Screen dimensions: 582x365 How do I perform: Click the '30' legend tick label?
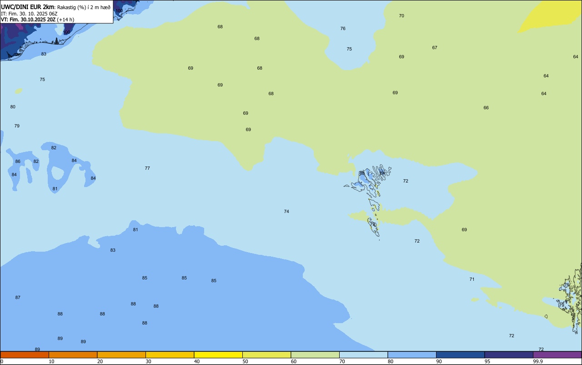149,361
